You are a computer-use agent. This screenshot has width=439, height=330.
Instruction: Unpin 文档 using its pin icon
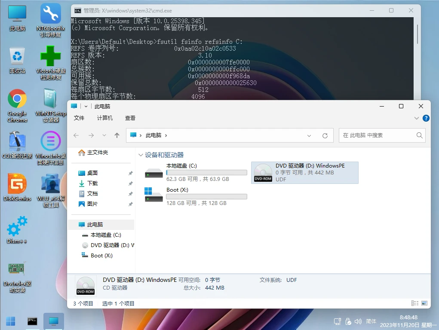tap(130, 194)
